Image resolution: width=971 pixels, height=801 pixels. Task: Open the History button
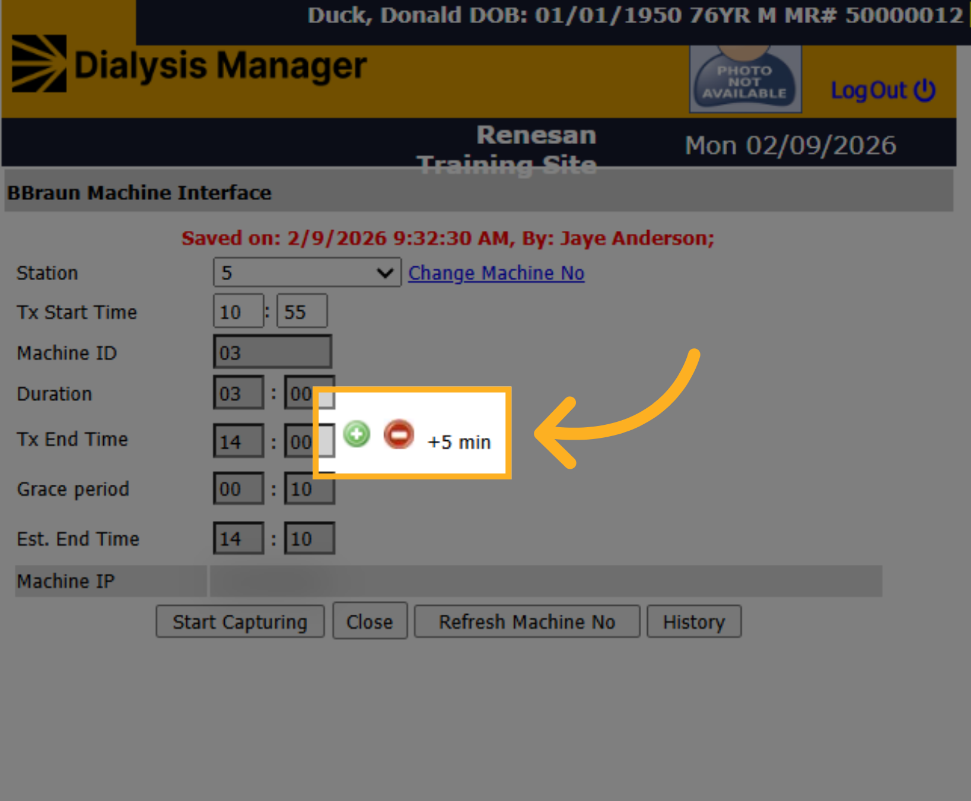coord(693,622)
